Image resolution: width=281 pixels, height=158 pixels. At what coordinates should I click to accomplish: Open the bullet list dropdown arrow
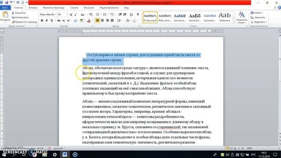pyautogui.click(x=101, y=14)
